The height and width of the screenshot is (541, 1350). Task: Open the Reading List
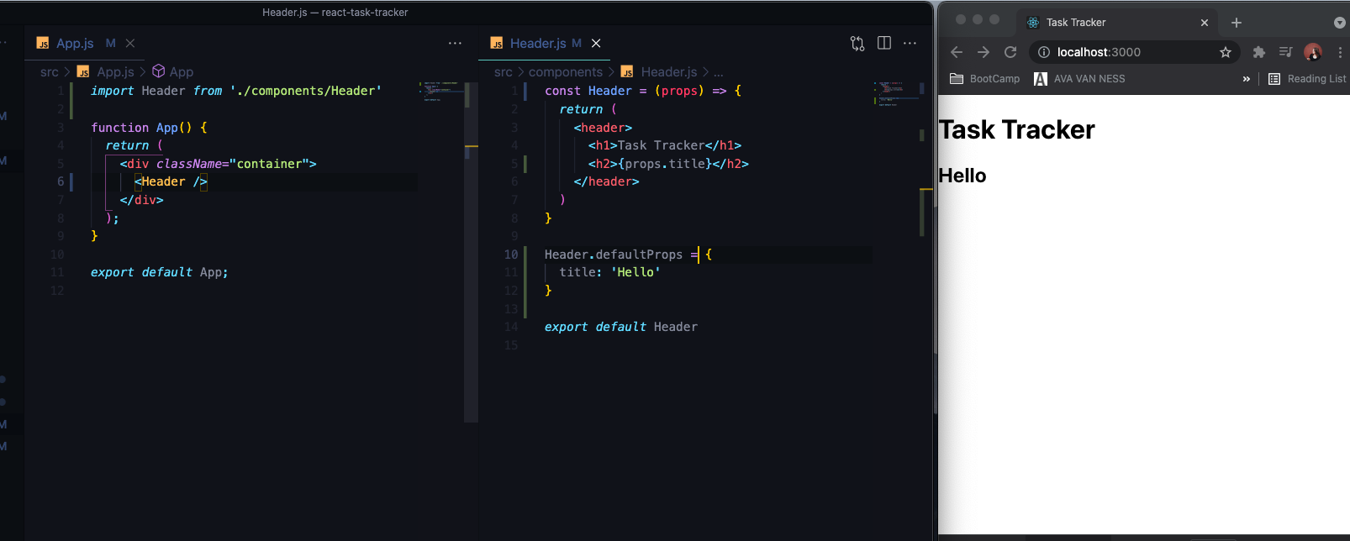tap(1307, 79)
